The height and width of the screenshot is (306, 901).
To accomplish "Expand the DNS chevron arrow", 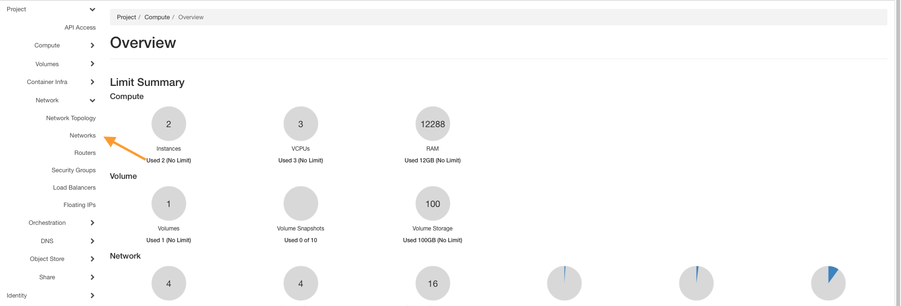I will pyautogui.click(x=92, y=241).
